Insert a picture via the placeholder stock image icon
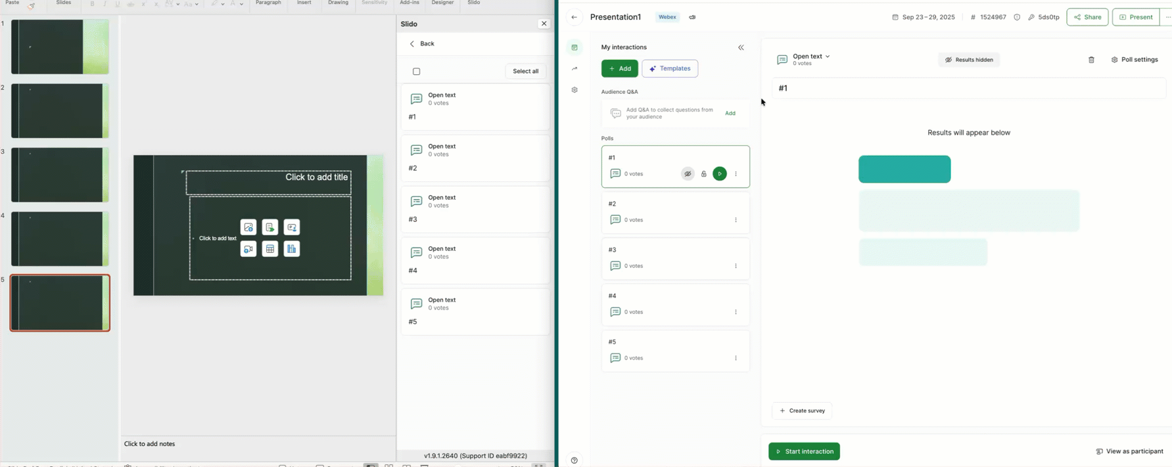The image size is (1172, 467). (x=248, y=227)
